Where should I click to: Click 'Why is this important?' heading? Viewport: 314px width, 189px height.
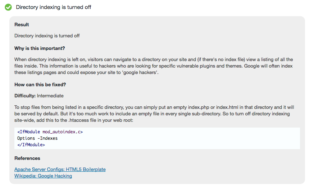tap(40, 49)
